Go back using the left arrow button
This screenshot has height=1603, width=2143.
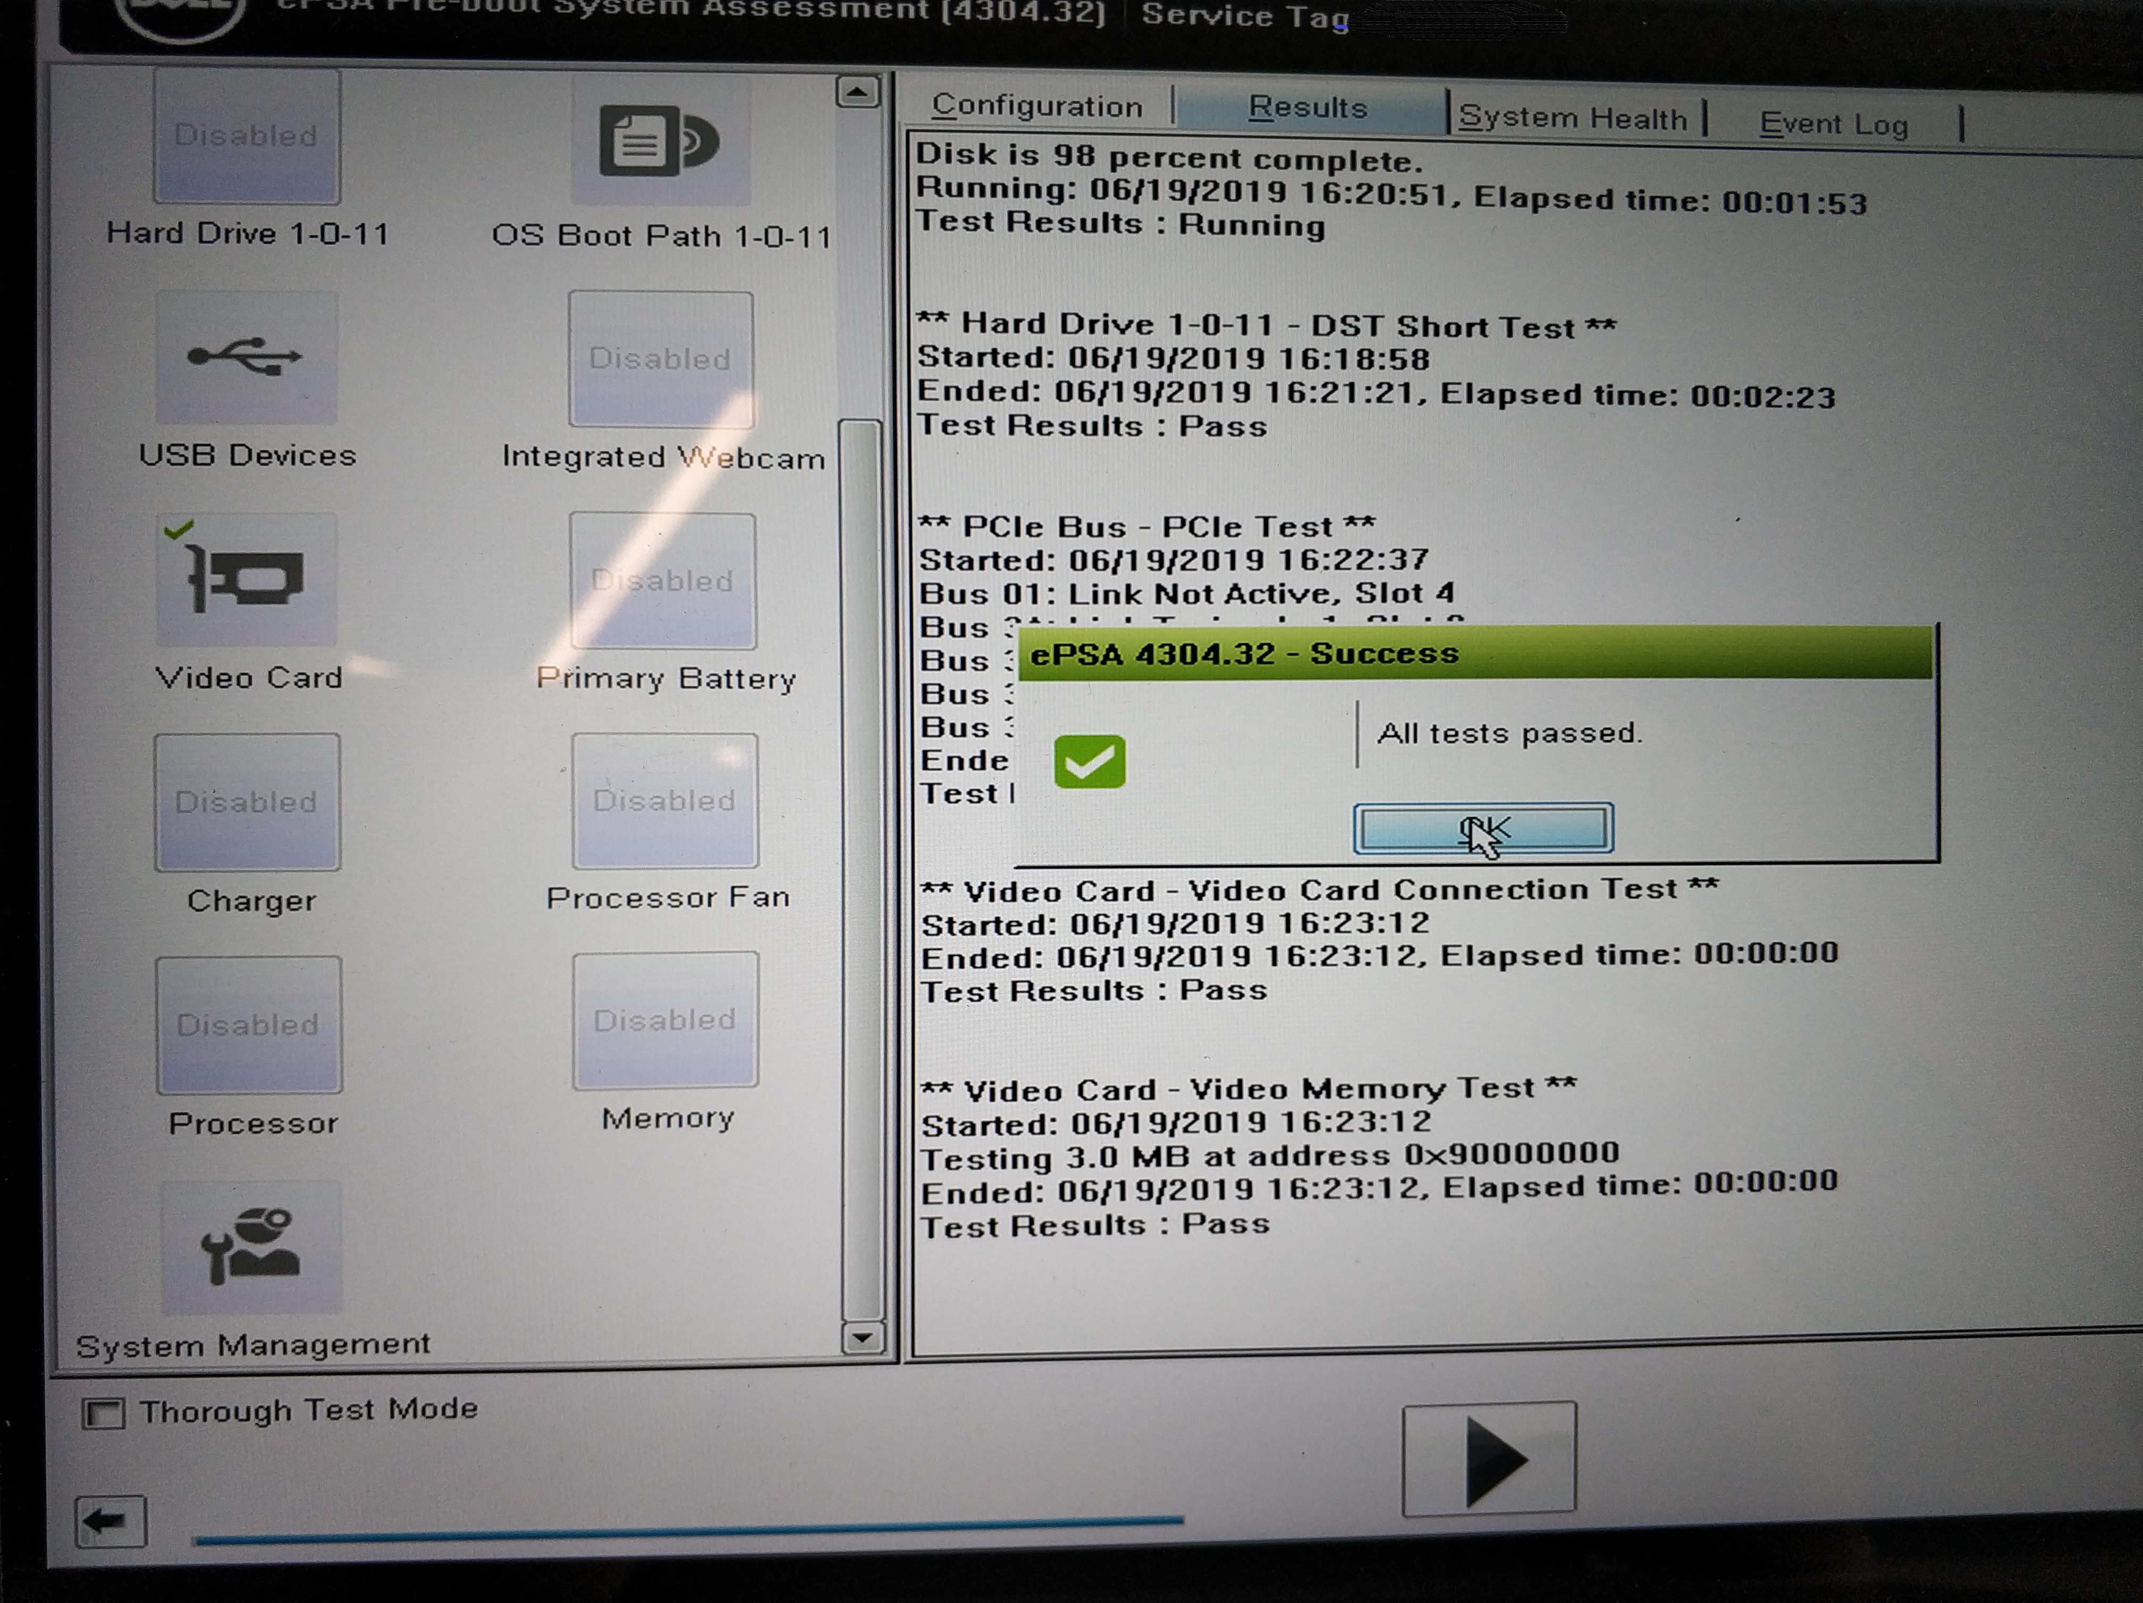pos(111,1521)
